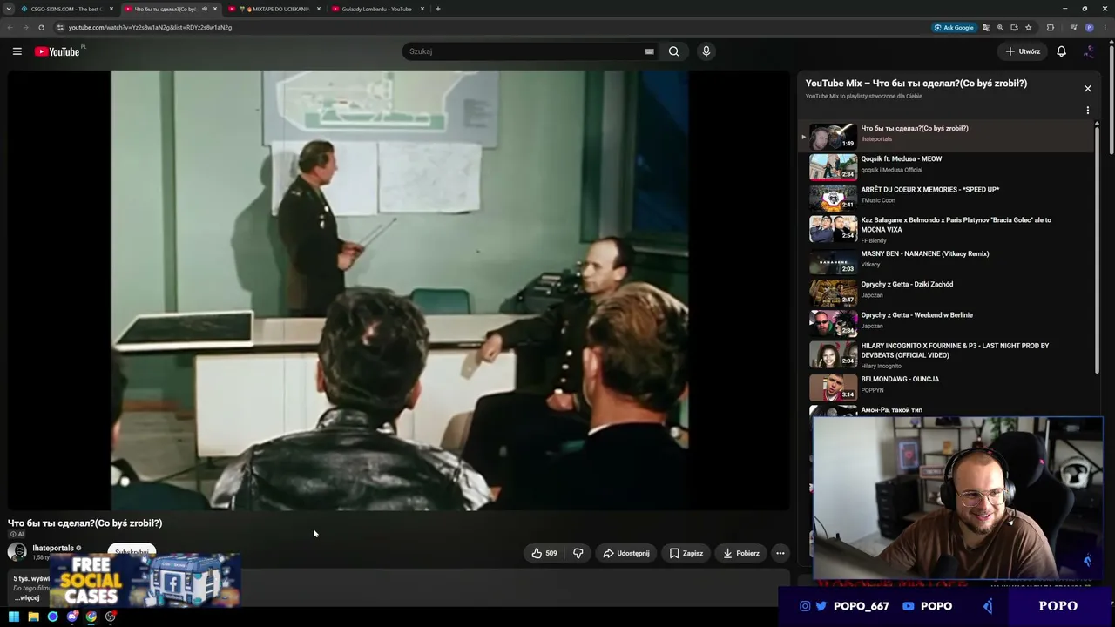Click the 5 tys. wyświetleń views text

tap(31, 578)
